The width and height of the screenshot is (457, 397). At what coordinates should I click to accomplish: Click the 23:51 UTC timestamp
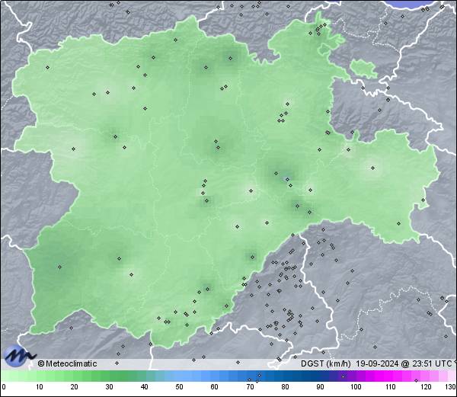tap(431, 363)
